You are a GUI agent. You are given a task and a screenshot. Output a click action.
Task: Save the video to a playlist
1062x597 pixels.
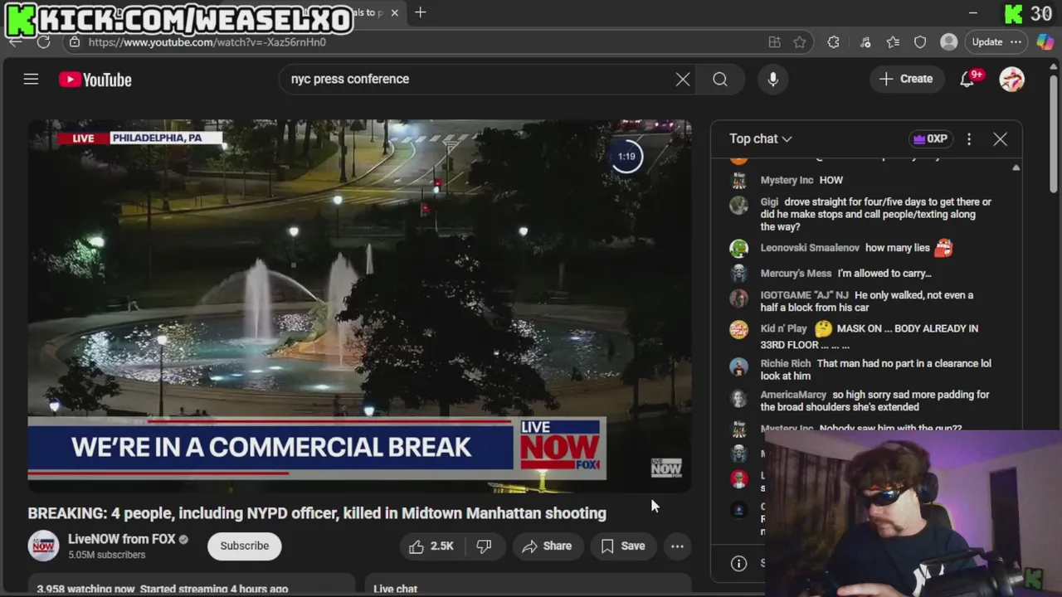pos(622,546)
